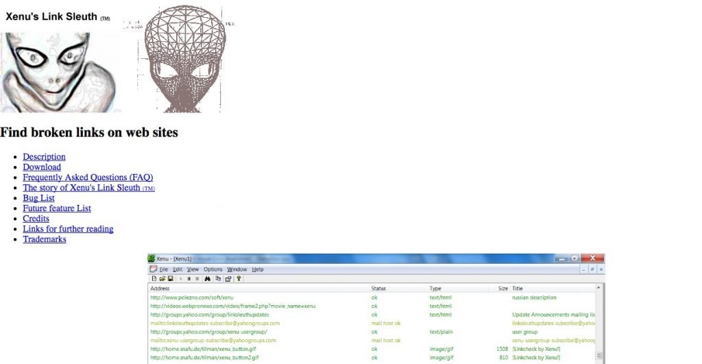The image size is (702, 364).
Task: Click the 'Update Announcements mailing' title cell
Action: tap(553, 315)
